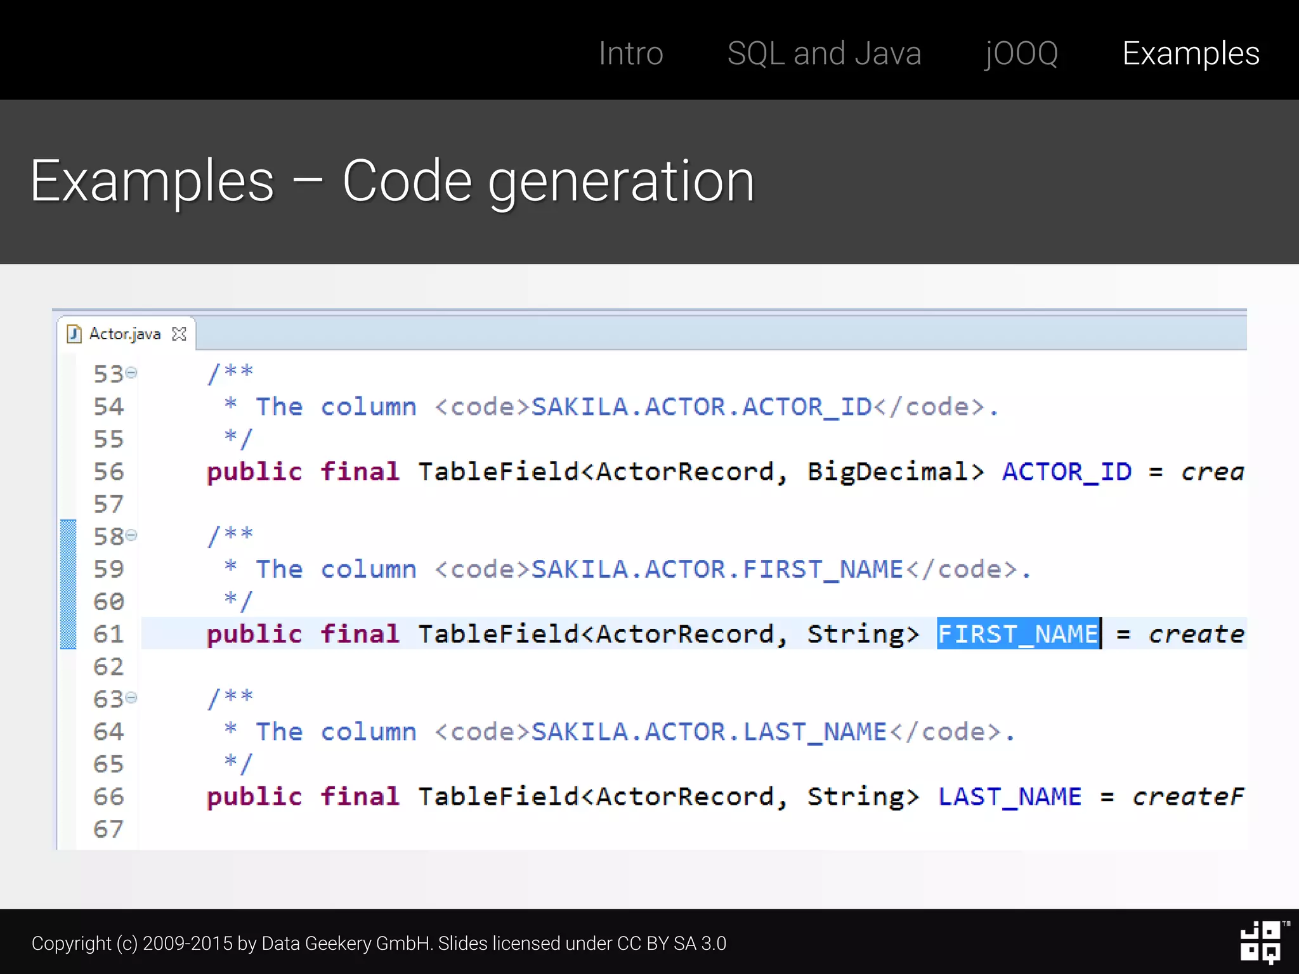
Task: Close the Actor.java editor tab
Action: coord(180,334)
